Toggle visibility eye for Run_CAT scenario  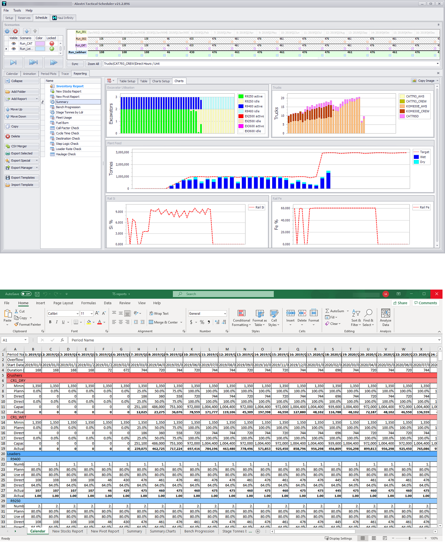(x=14, y=43)
